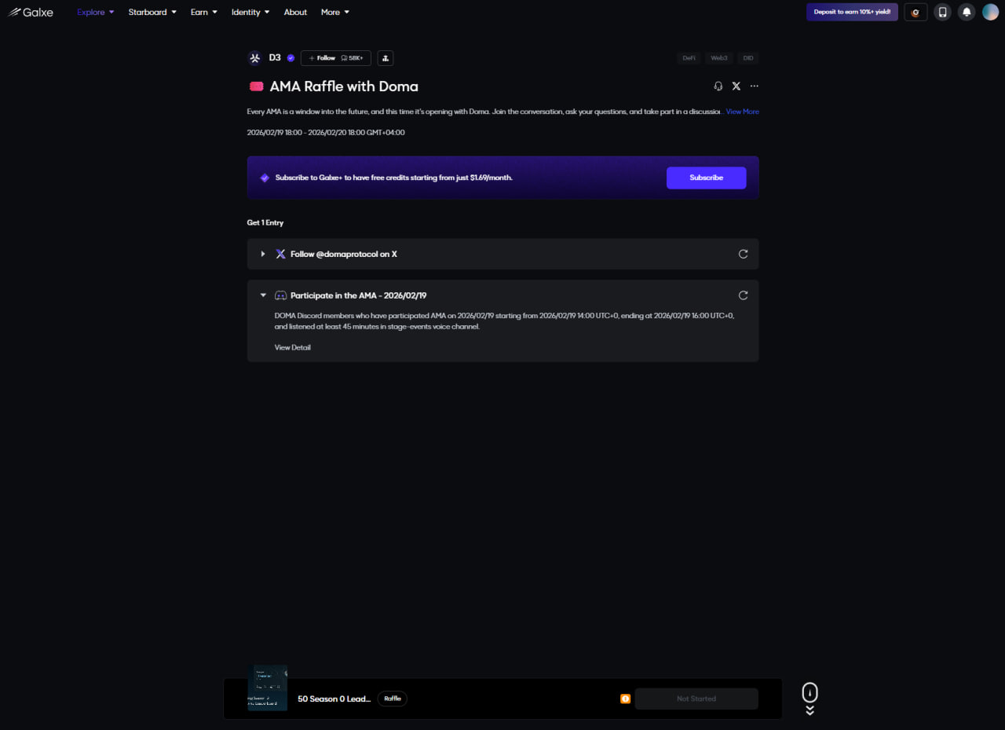The height and width of the screenshot is (730, 1005).
Task: Refresh the Participate in the AMA task
Action: (x=743, y=295)
